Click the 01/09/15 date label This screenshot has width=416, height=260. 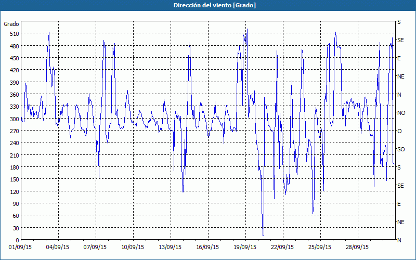pyautogui.click(x=20, y=248)
